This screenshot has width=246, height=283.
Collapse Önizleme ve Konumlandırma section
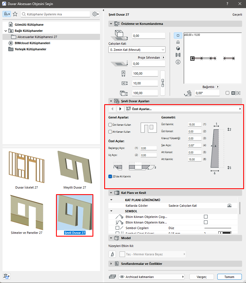pos(111,24)
